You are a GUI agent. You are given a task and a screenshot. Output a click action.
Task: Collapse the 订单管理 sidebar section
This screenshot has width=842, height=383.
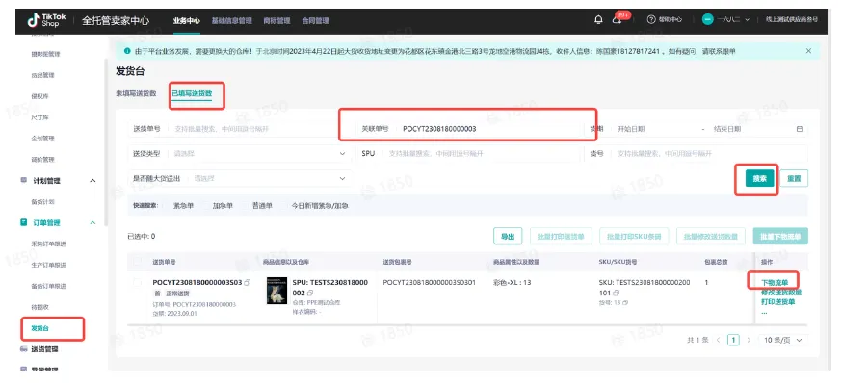(x=92, y=222)
